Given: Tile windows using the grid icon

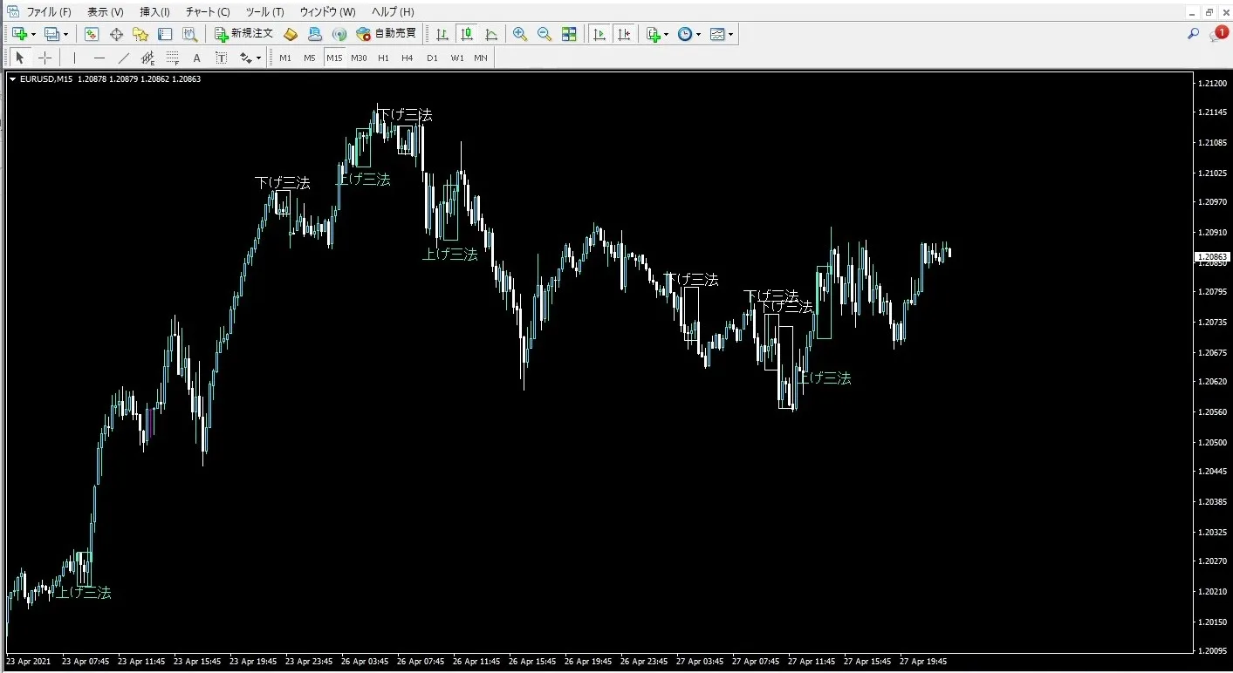Looking at the screenshot, I should (569, 34).
